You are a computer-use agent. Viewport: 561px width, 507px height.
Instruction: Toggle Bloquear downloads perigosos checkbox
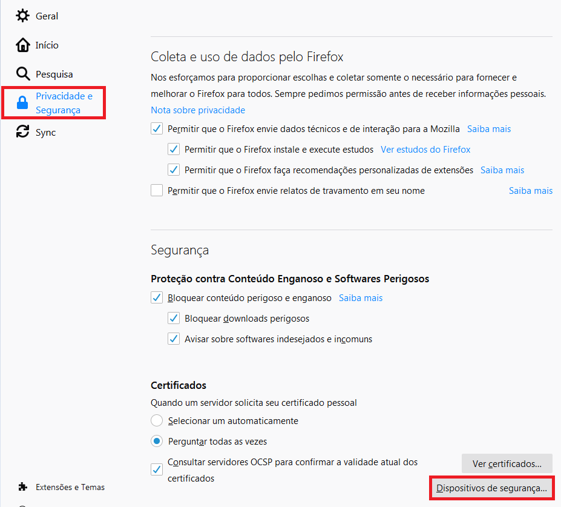tap(174, 318)
